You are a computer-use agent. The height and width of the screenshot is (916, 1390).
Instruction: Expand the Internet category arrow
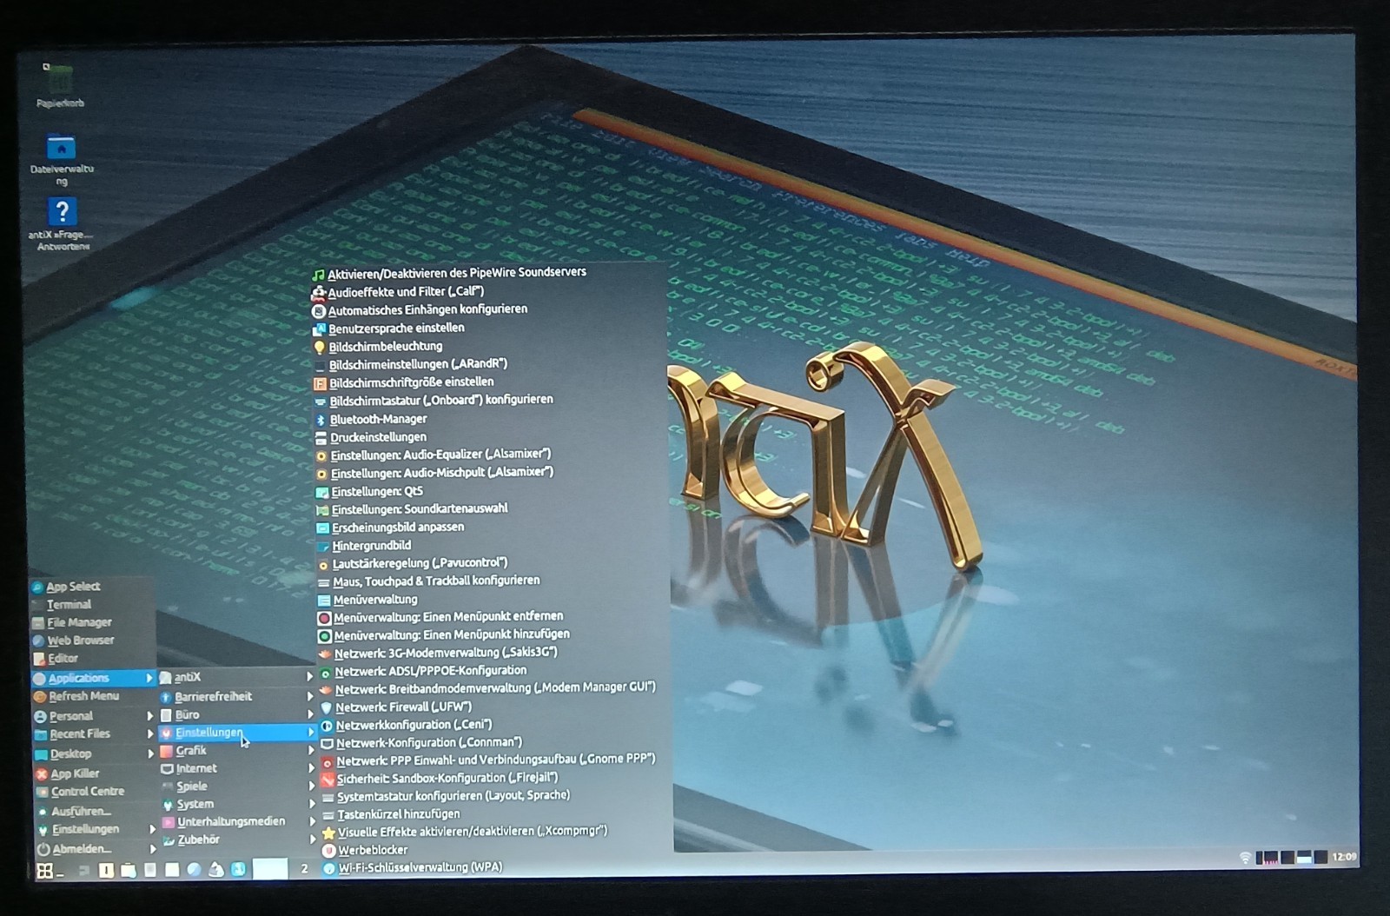[311, 768]
